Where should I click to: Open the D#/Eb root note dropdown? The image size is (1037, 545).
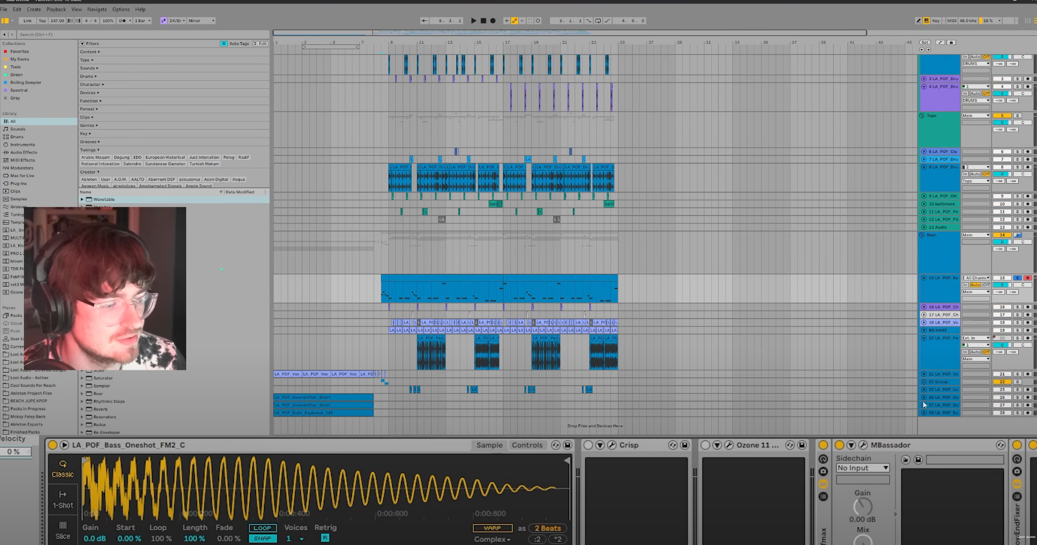pos(177,20)
